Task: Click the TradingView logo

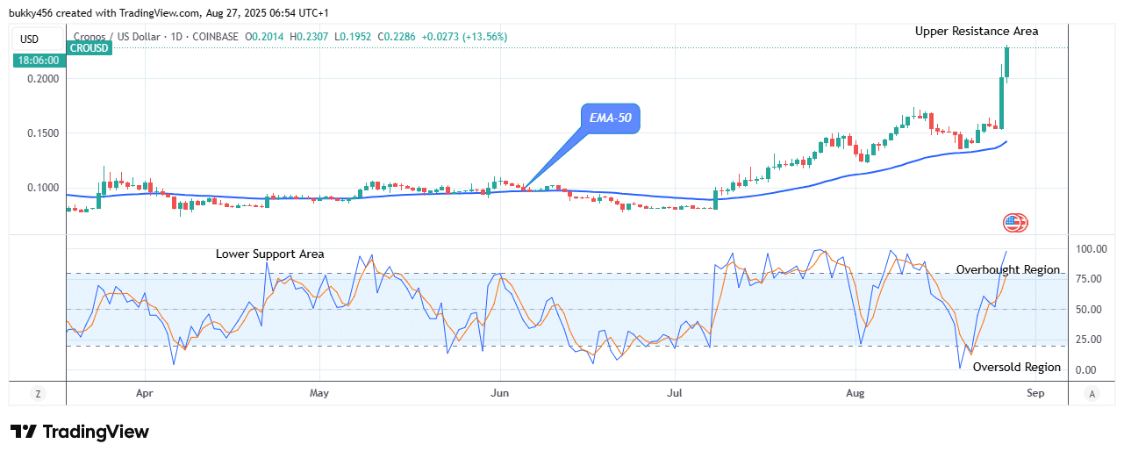Action: 80,432
